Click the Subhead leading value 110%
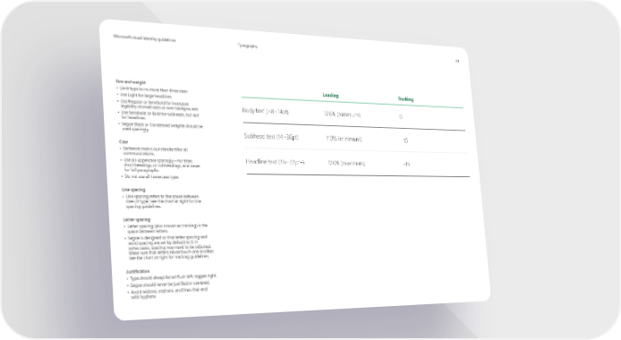621x340 pixels. click(x=344, y=139)
